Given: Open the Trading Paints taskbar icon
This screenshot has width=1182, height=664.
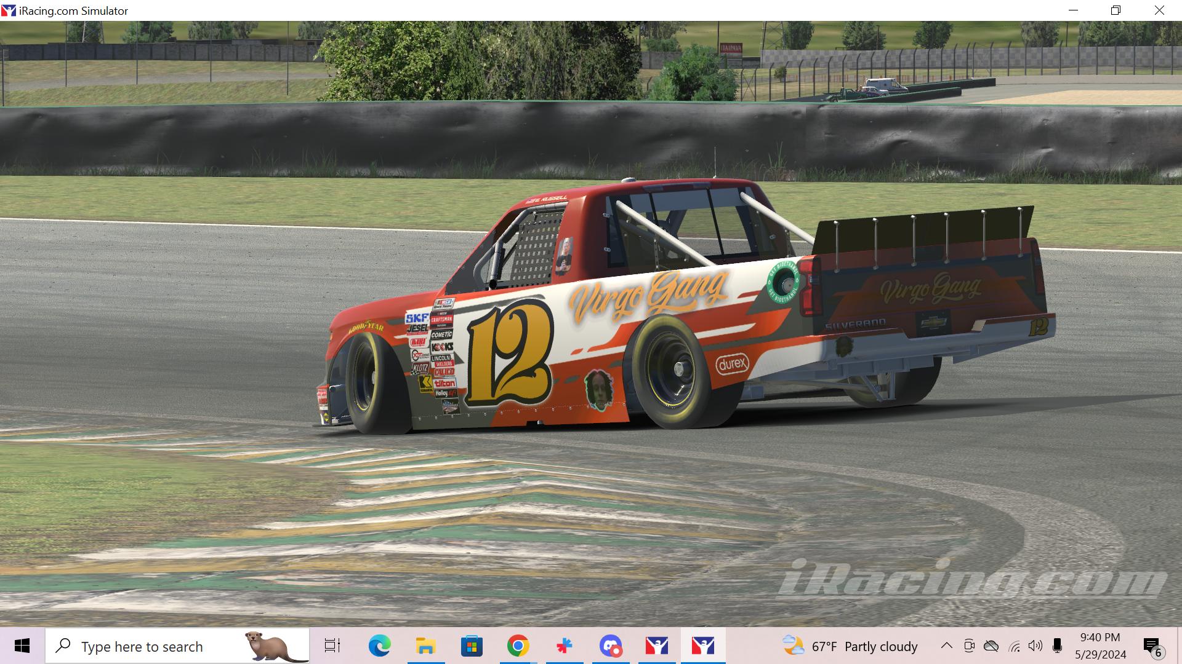Looking at the screenshot, I should pyautogui.click(x=564, y=646).
